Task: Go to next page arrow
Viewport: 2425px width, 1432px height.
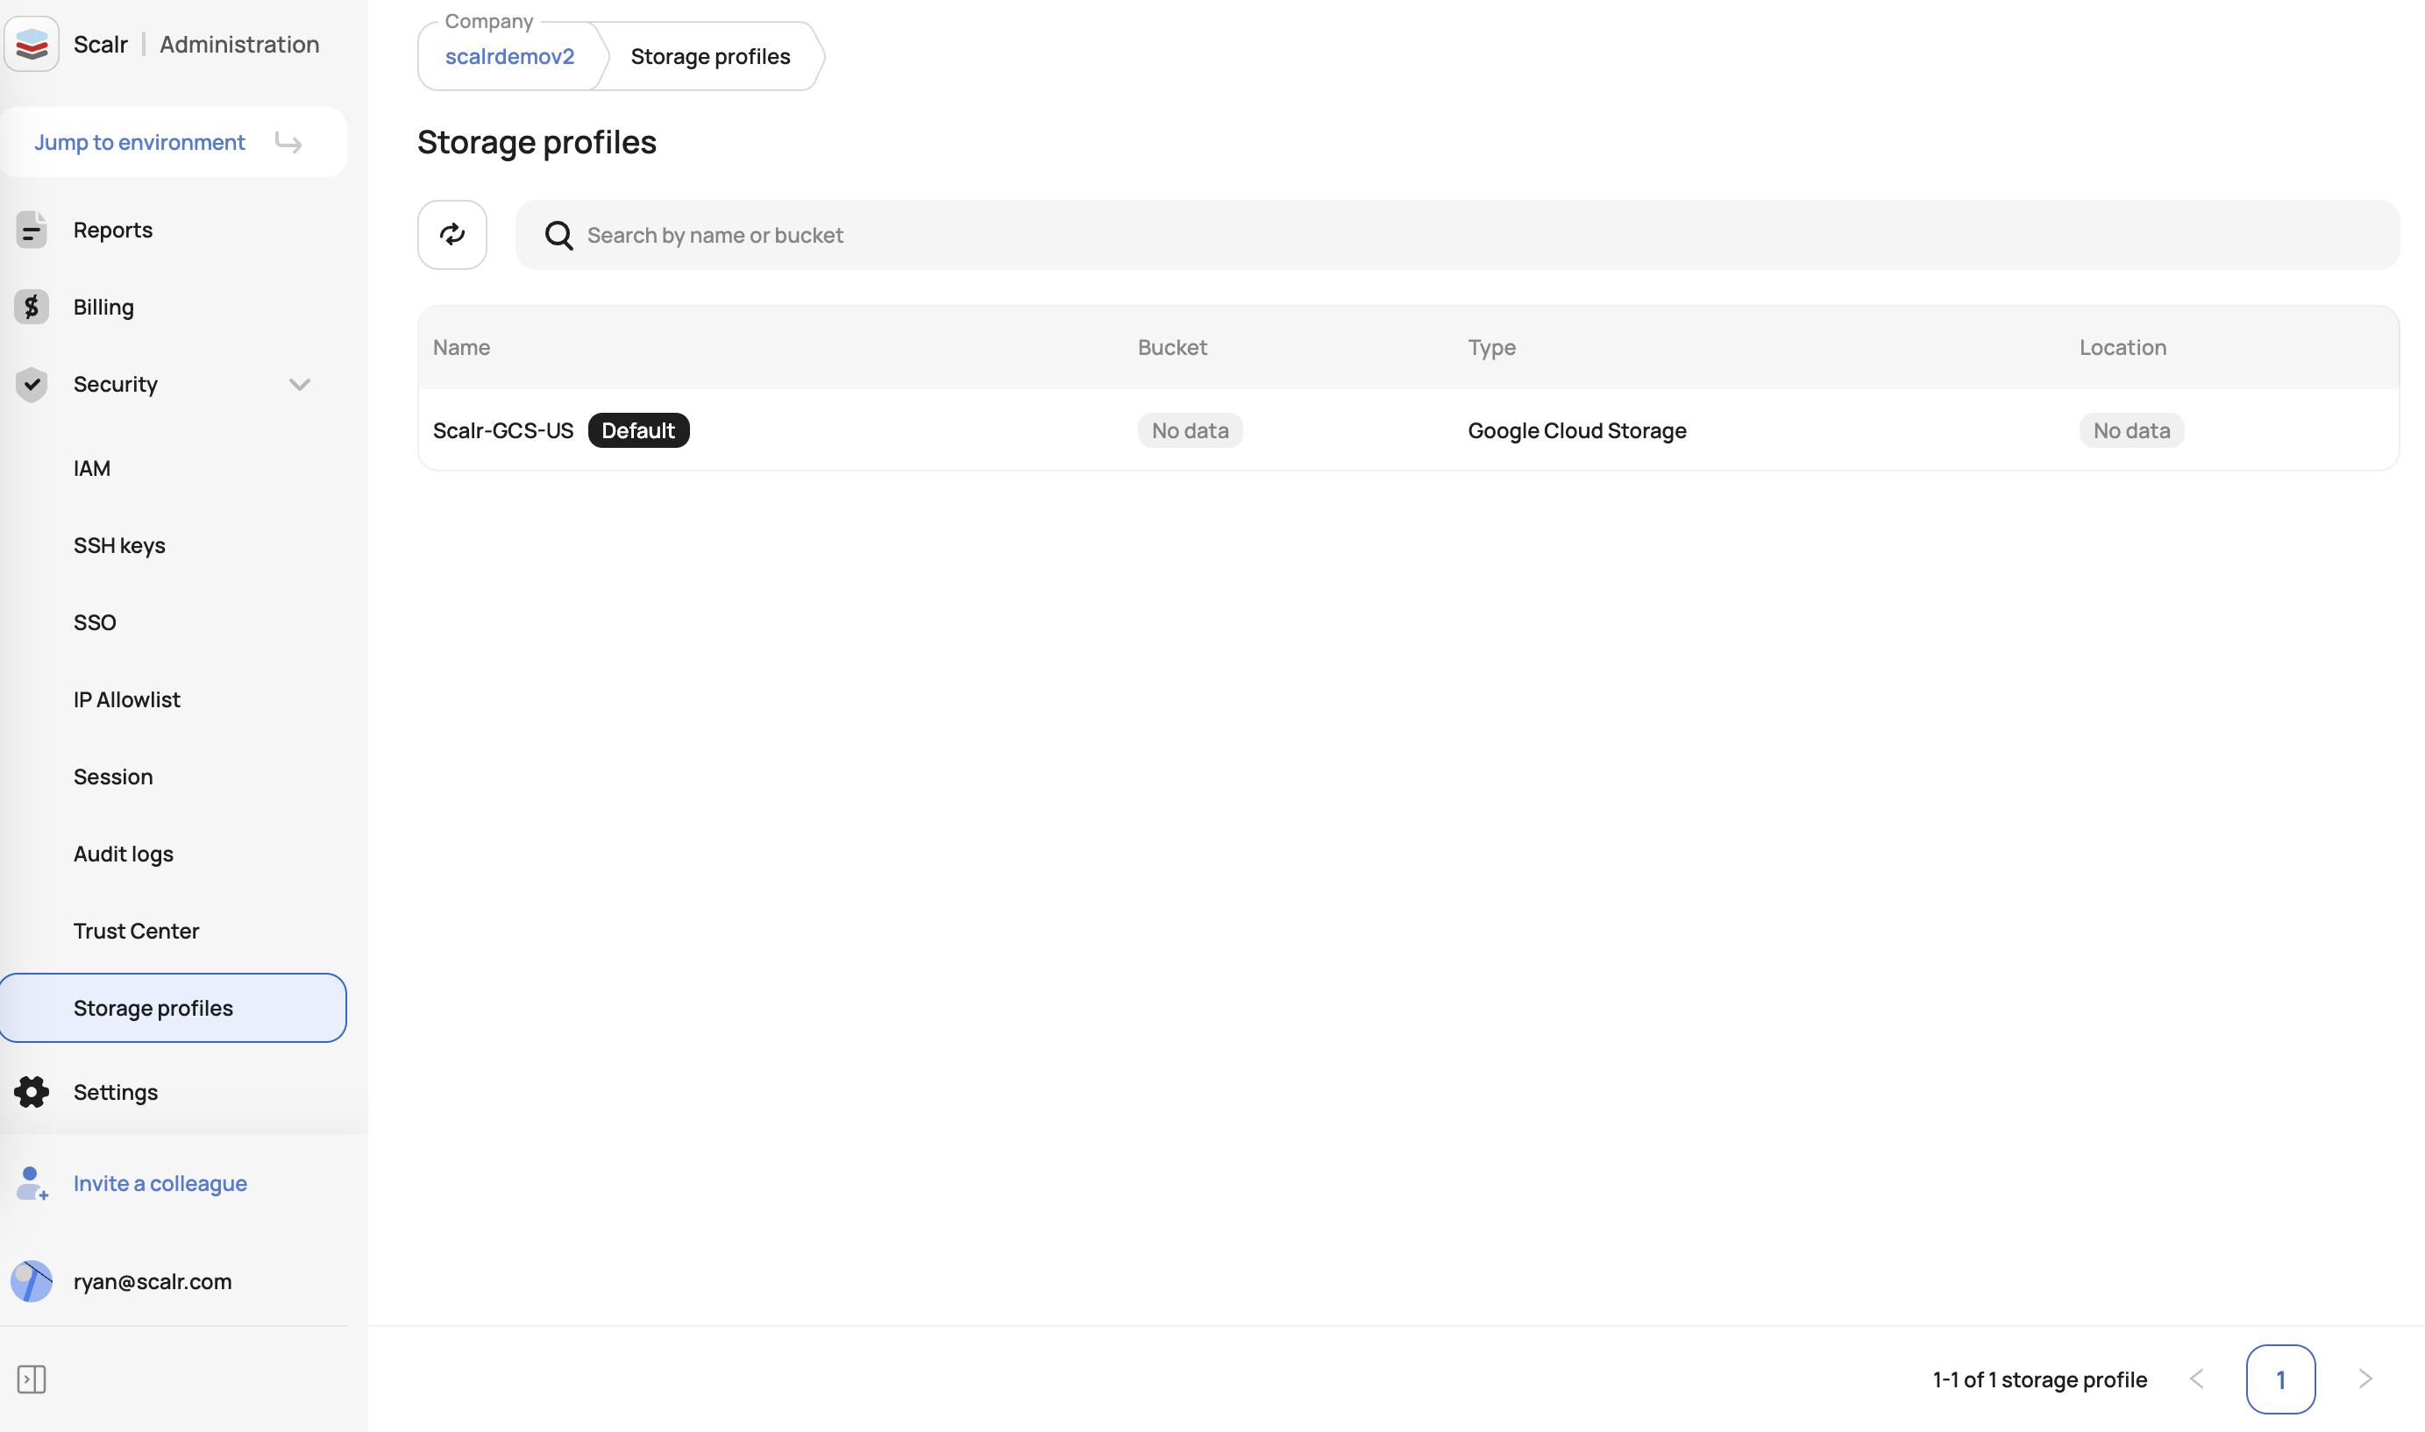Action: point(2365,1379)
